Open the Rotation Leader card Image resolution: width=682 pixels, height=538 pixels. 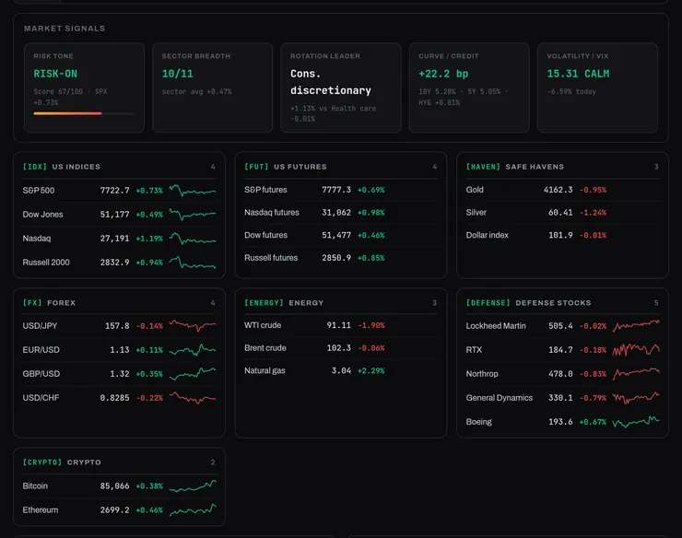coord(341,88)
